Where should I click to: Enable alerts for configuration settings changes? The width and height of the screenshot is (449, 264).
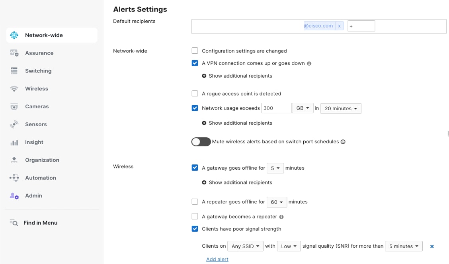click(195, 51)
